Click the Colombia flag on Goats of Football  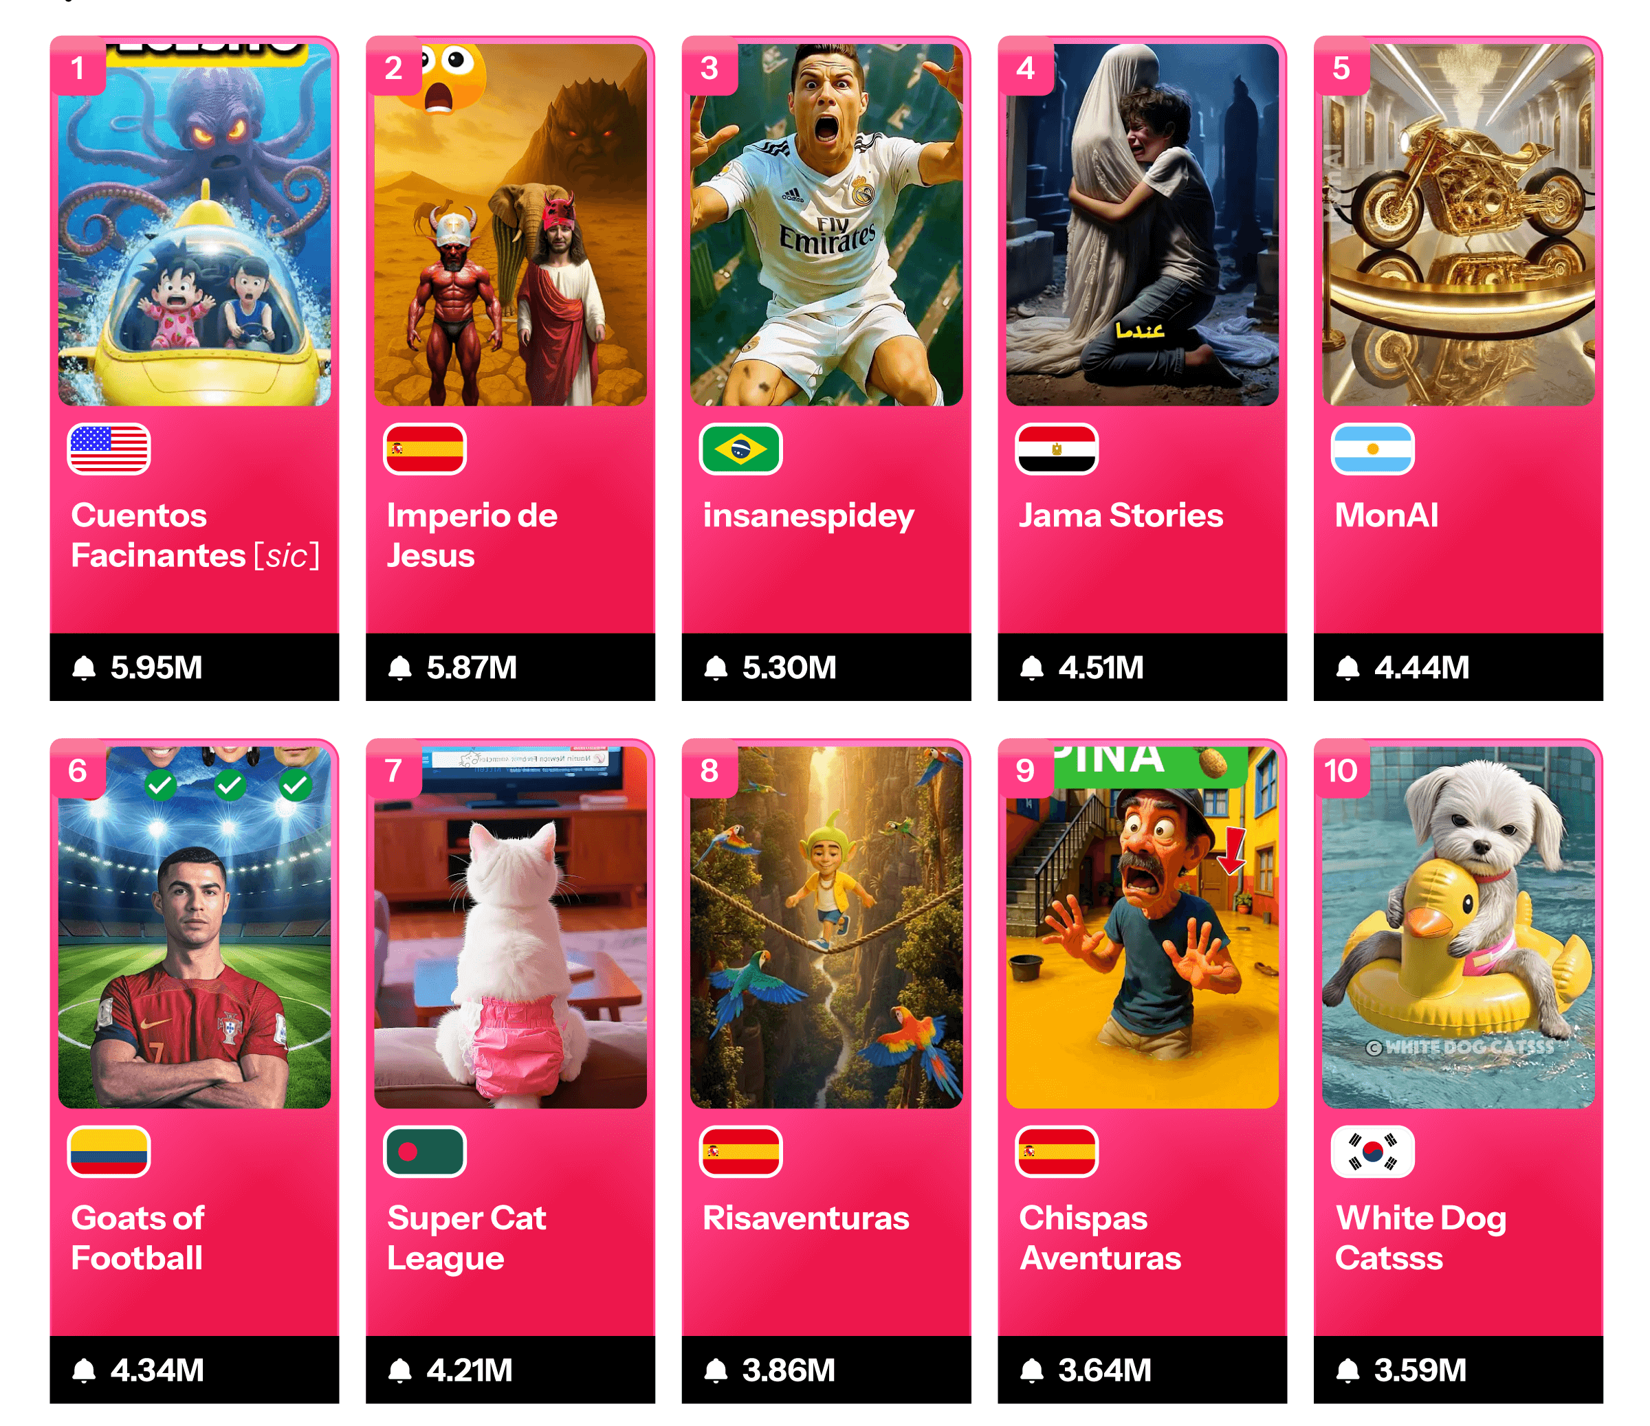pyautogui.click(x=109, y=1151)
